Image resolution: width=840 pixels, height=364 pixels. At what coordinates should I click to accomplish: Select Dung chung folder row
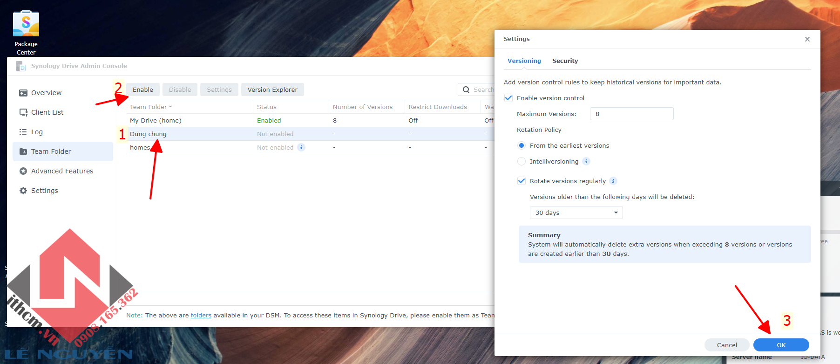[310, 134]
